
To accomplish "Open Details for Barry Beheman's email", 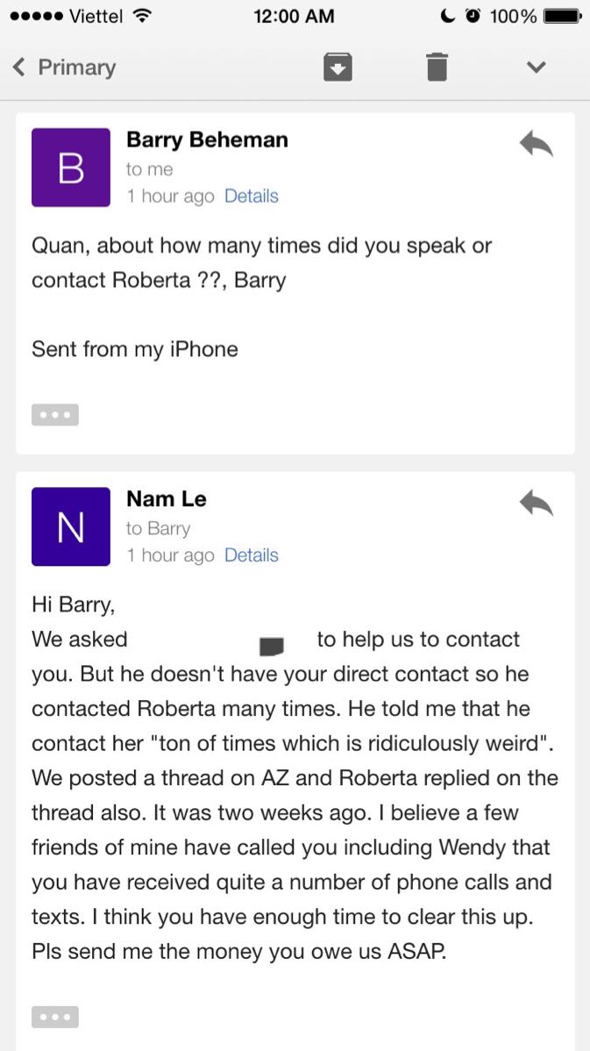I will coord(251,197).
